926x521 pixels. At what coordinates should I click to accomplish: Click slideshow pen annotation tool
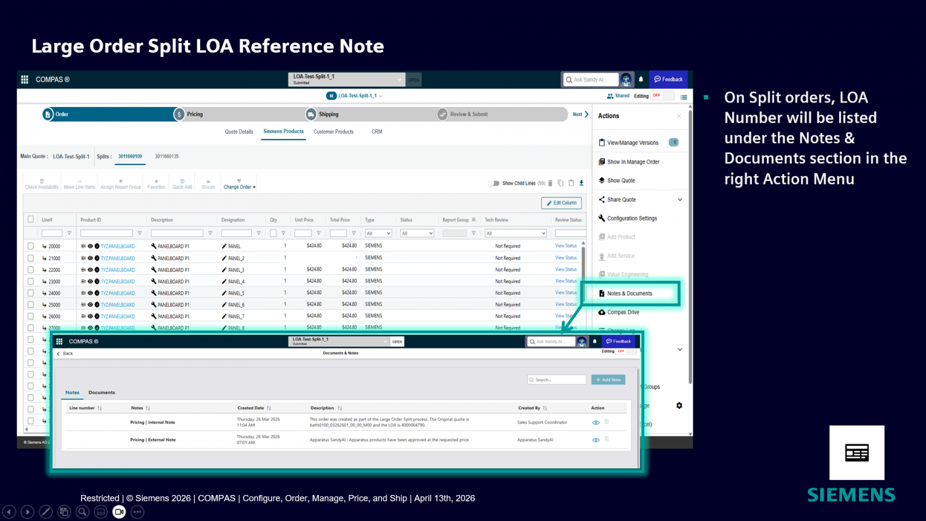click(x=46, y=512)
